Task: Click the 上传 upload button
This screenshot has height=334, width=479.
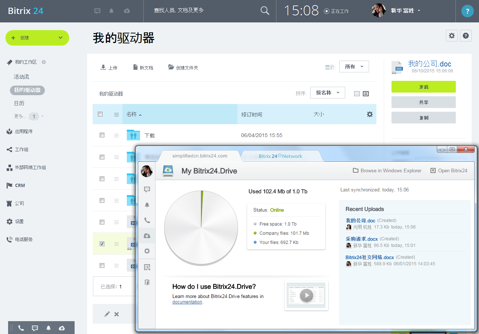Action: (109, 68)
